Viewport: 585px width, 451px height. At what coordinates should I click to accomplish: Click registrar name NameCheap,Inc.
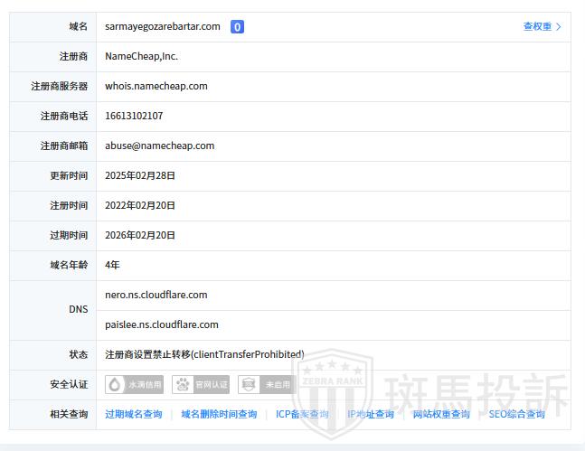(x=142, y=56)
